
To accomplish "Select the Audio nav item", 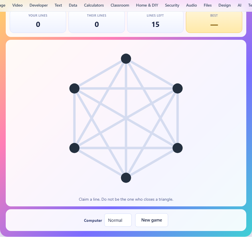I will [191, 5].
